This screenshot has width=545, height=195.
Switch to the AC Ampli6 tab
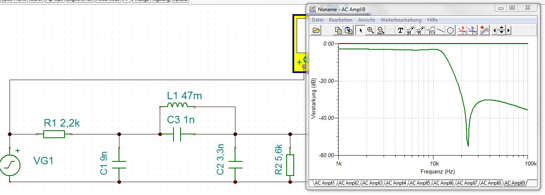443,183
